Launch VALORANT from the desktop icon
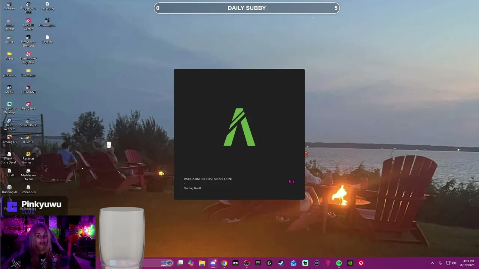 (28, 89)
